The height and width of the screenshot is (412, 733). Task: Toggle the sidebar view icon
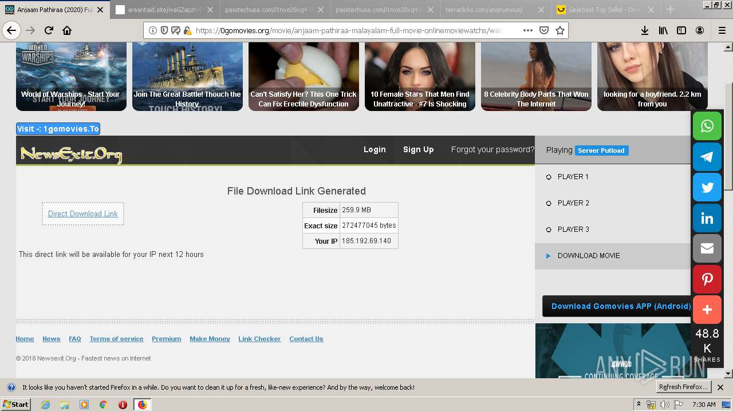(681, 30)
